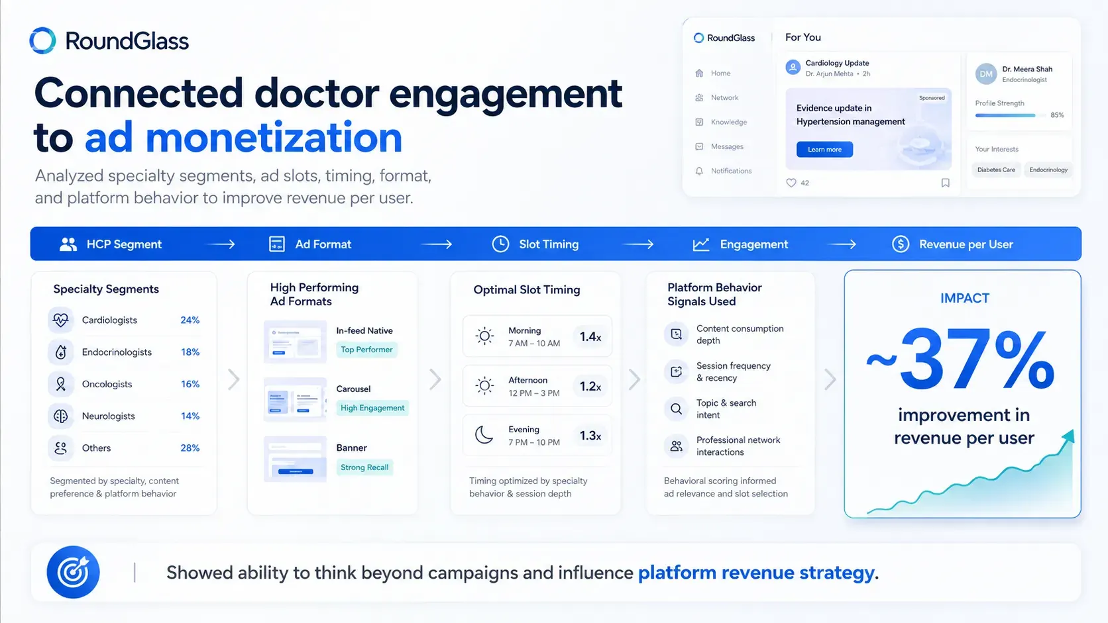Click the Engagement chart icon

[x=701, y=244]
